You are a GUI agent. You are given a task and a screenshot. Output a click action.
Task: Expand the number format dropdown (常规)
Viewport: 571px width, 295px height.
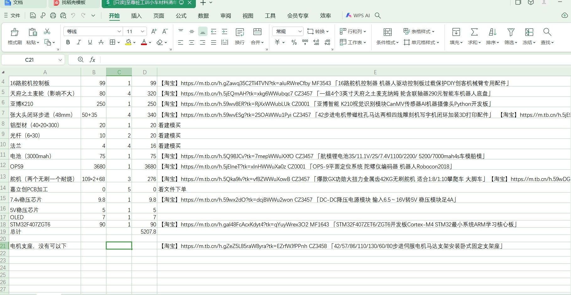coord(299,31)
